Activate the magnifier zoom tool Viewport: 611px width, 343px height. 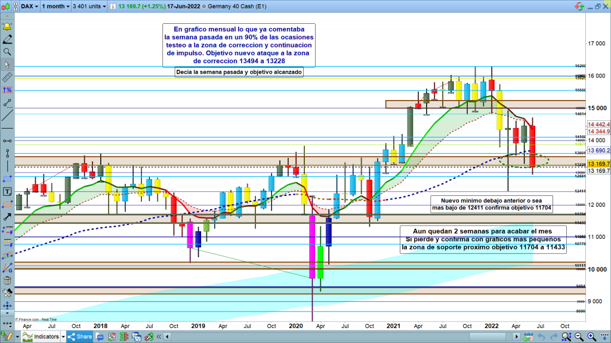pyautogui.click(x=8, y=52)
